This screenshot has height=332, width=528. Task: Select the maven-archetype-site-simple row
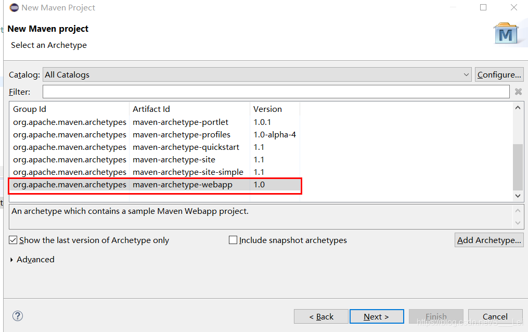(155, 172)
